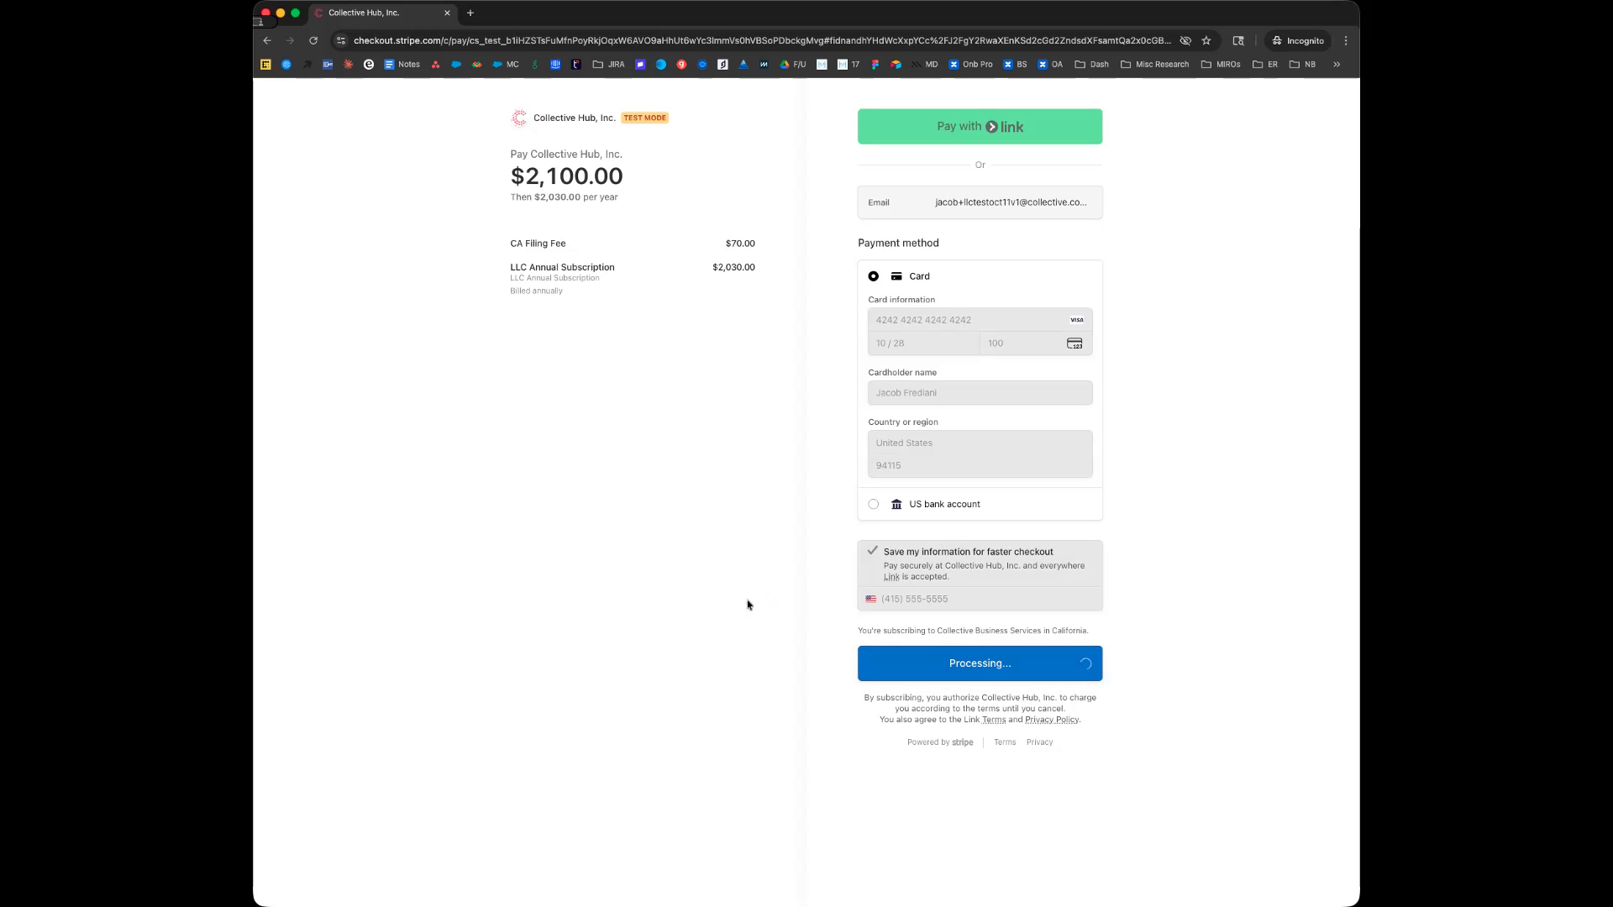Expand the bookmarks overflow chevron
The height and width of the screenshot is (907, 1613).
[x=1337, y=65]
